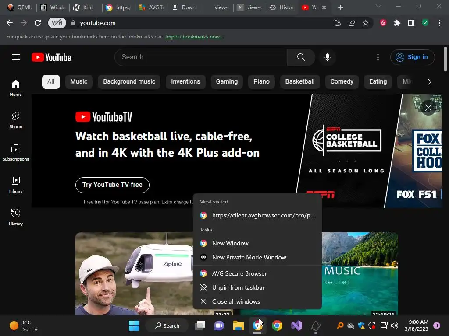Open the Zipline video thumbnail
Image resolution: width=449 pixels, height=336 pixels.
coord(134,274)
